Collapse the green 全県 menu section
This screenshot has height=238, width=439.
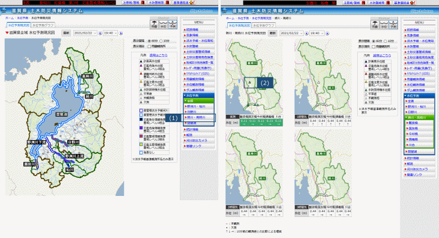tap(199, 101)
